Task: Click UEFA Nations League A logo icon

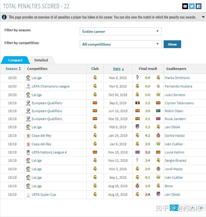Action: [x=28, y=152]
